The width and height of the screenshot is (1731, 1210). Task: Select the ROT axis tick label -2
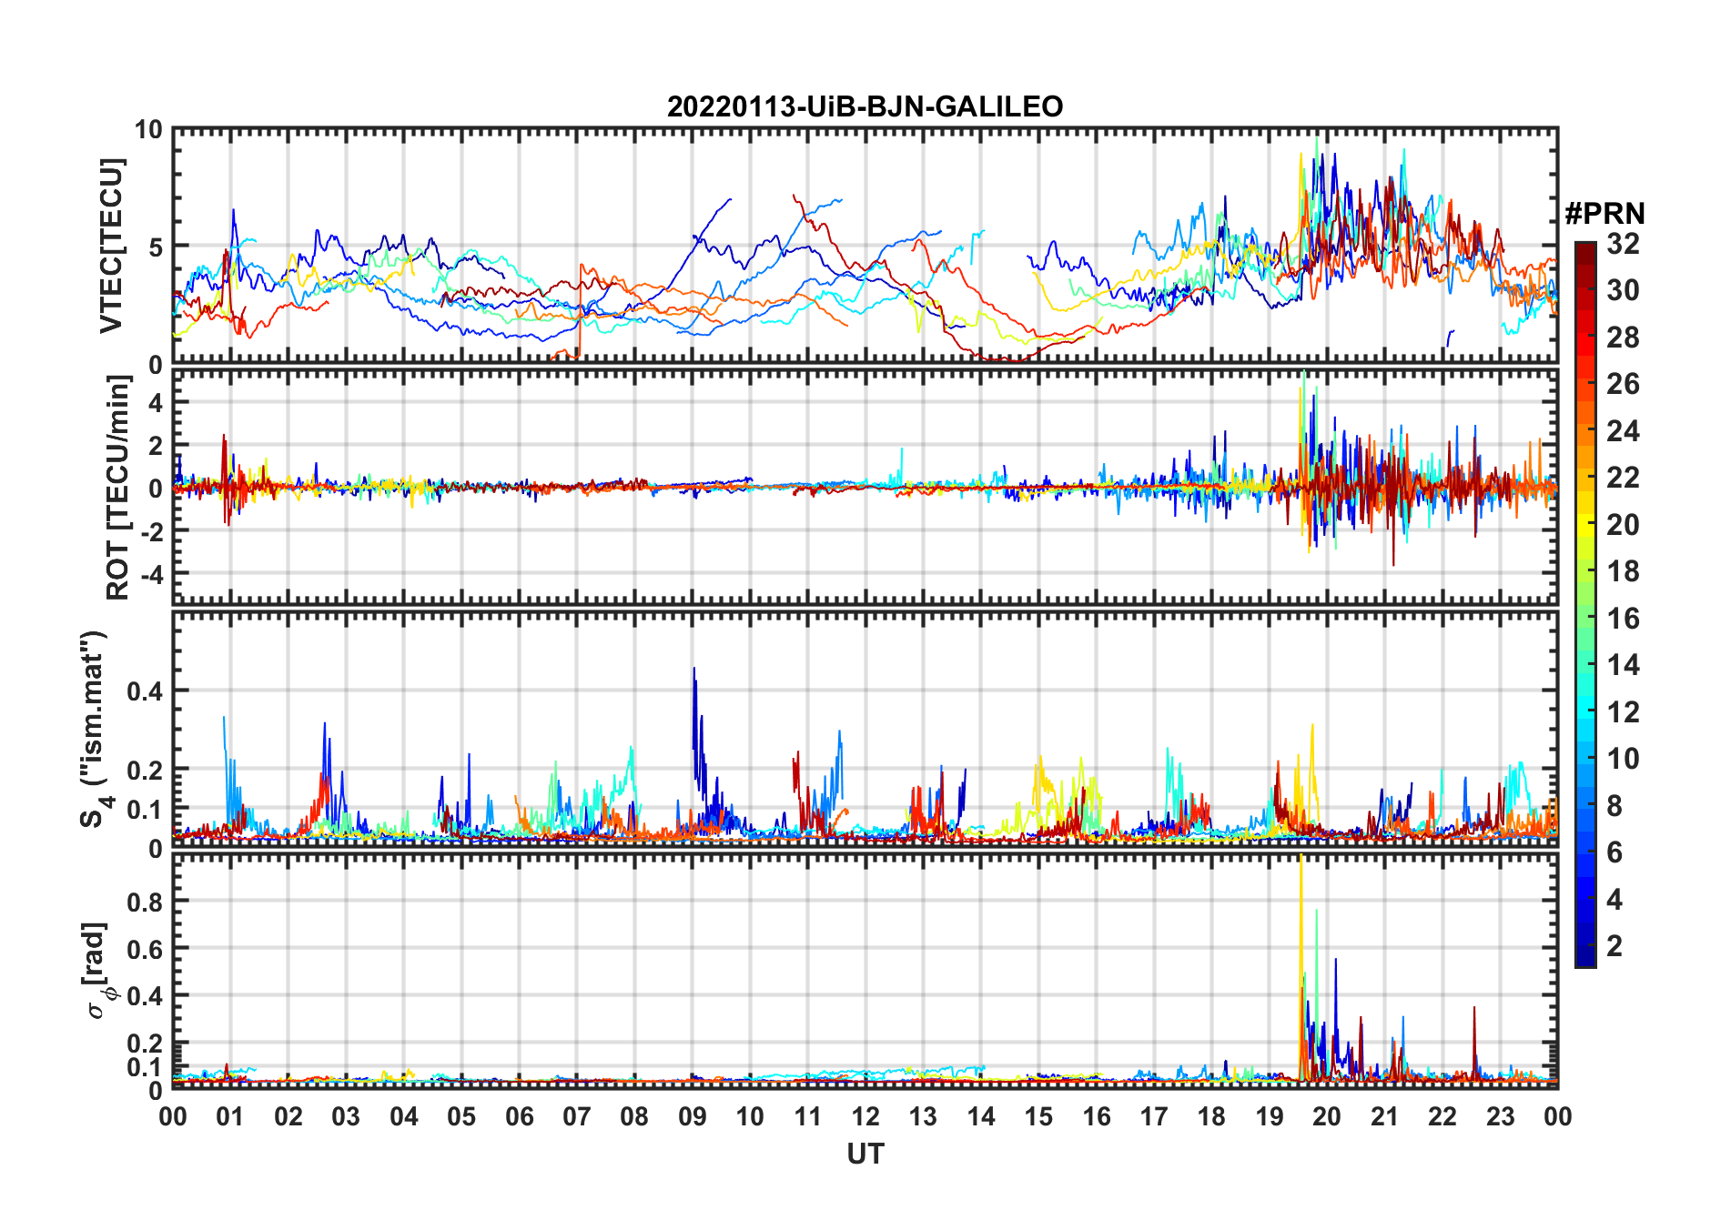point(151,531)
